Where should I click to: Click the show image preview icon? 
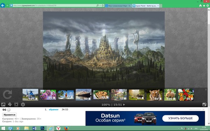[3, 104]
